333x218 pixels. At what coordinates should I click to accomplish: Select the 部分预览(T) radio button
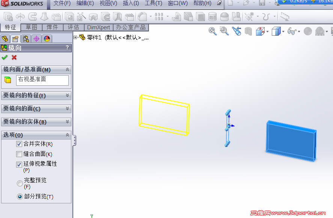pyautogui.click(x=20, y=197)
